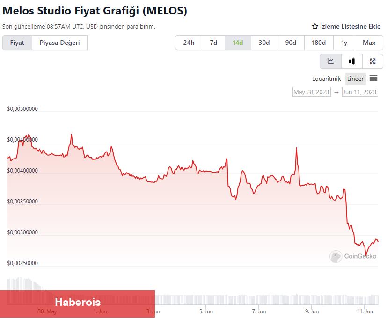Image resolution: width=387 pixels, height=318 pixels.
Task: Open fullscreen chart expand icon
Action: point(372,61)
